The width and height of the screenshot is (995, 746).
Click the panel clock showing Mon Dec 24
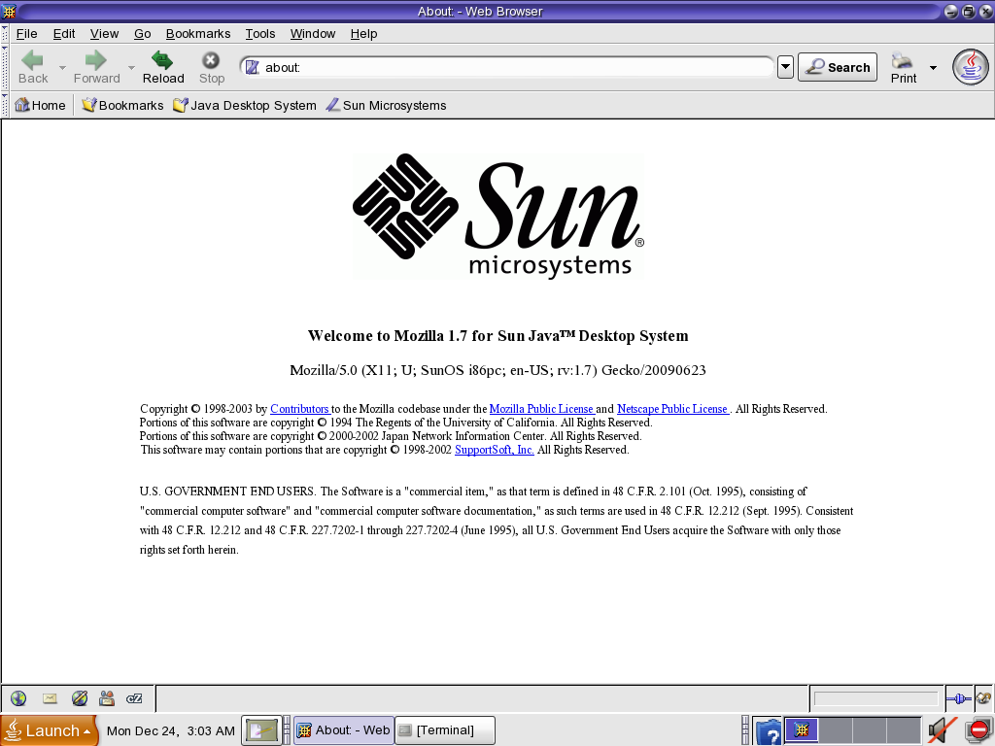171,730
